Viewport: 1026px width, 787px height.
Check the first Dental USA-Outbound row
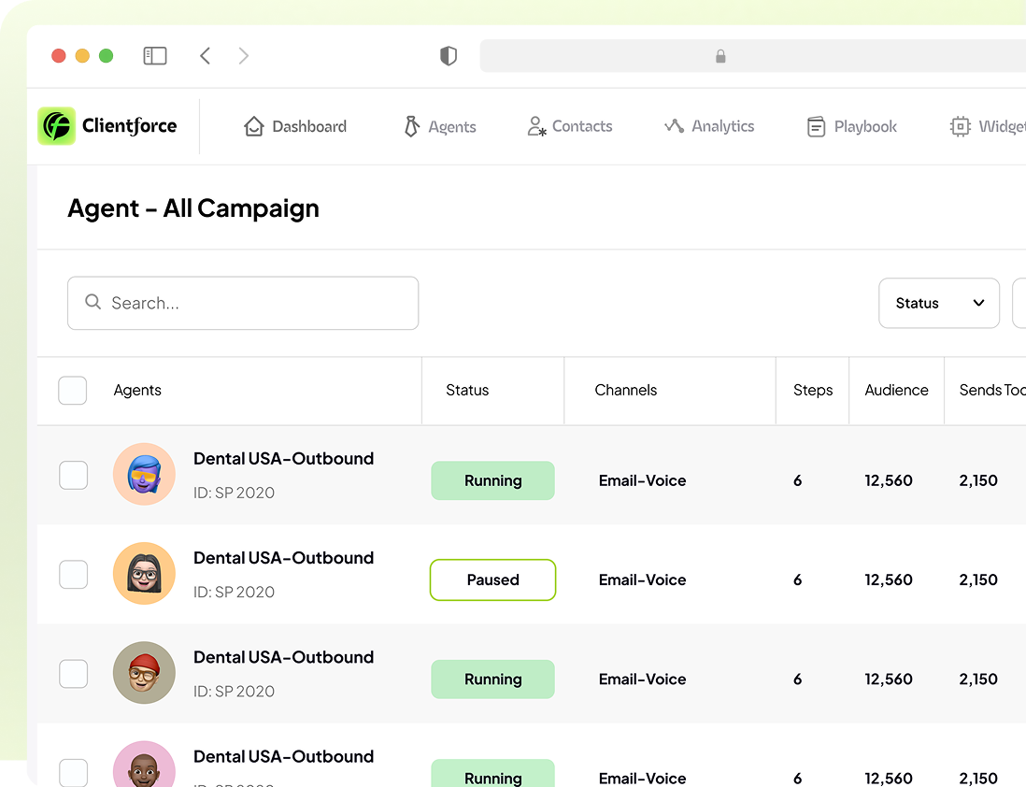[74, 476]
